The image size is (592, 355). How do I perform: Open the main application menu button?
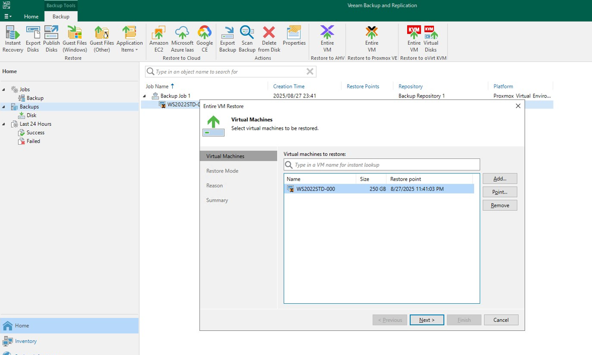click(x=8, y=16)
